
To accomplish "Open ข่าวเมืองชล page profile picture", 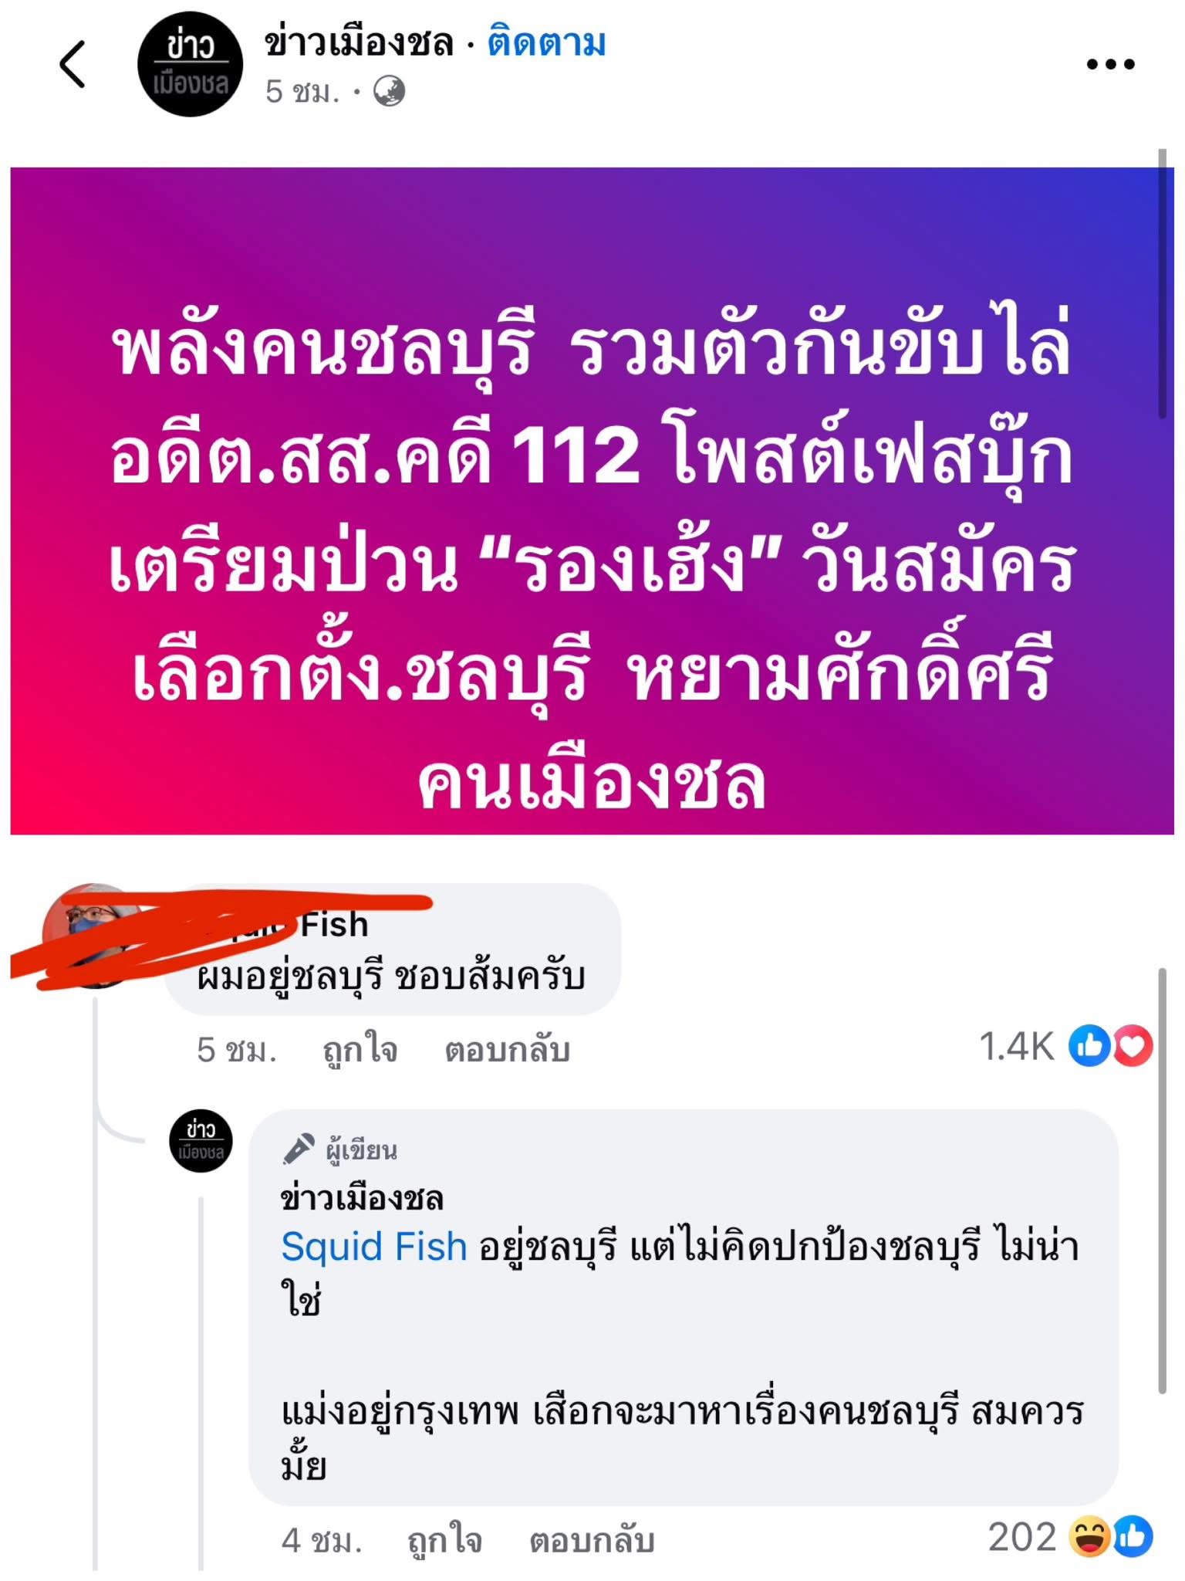I will tap(191, 64).
